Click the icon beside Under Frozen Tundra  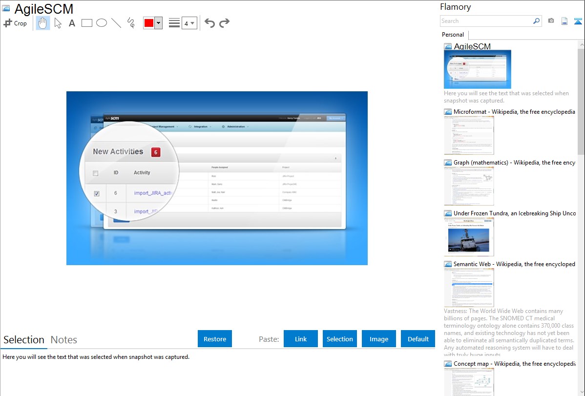tap(448, 213)
